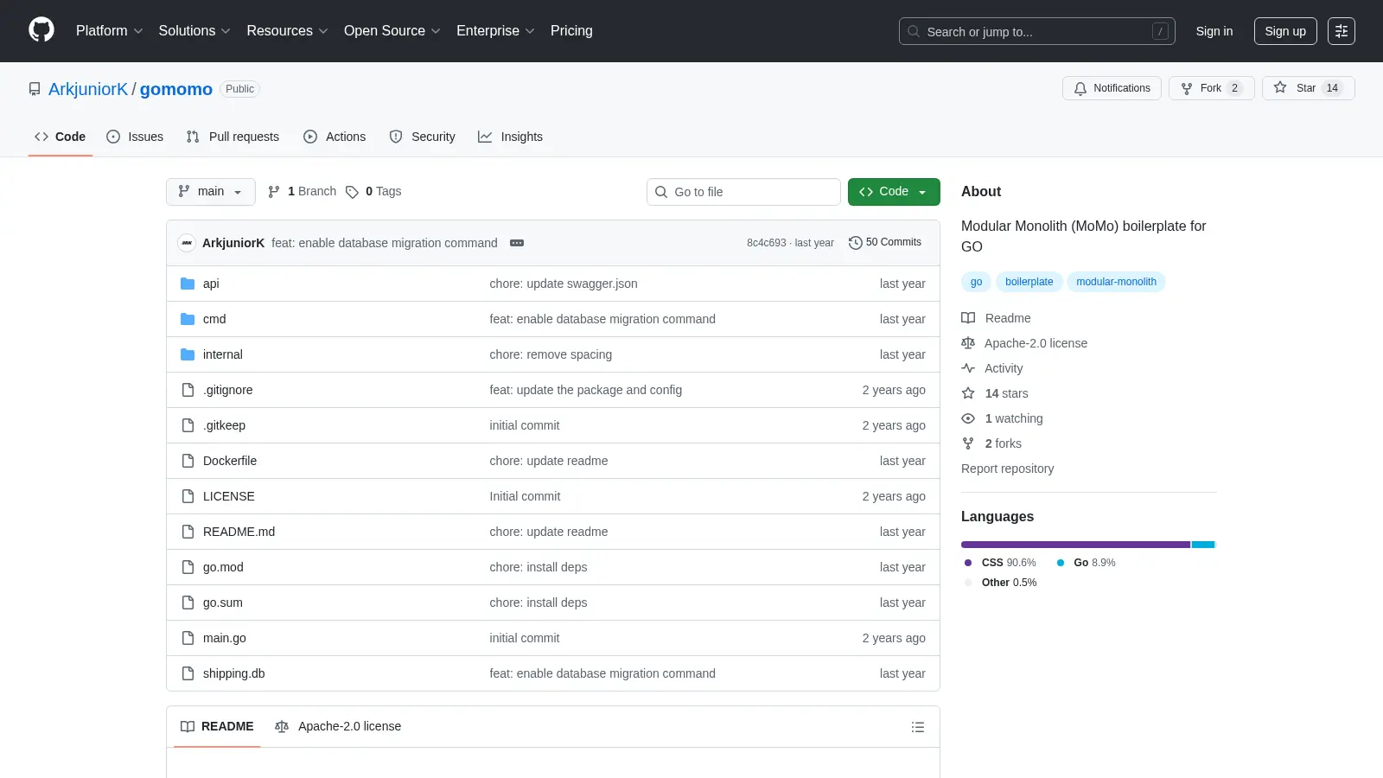Open the main branch selector dropdown
Screen dimensions: 1383x778
[211, 192]
